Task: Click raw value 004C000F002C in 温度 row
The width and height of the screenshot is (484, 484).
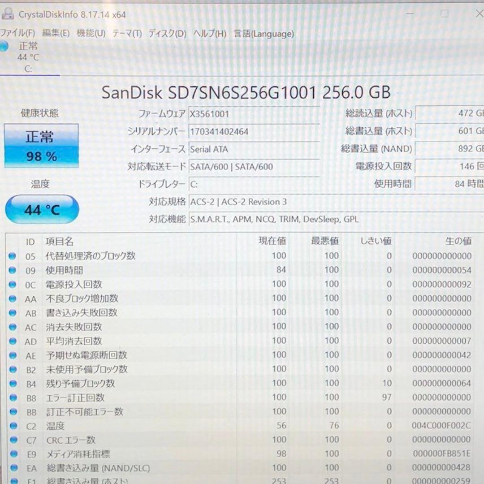Action: point(441,426)
